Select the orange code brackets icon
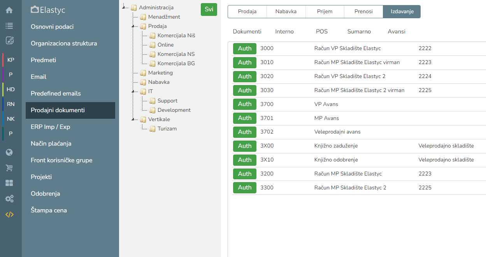Image resolution: width=486 pixels, height=257 pixels. tap(9, 214)
